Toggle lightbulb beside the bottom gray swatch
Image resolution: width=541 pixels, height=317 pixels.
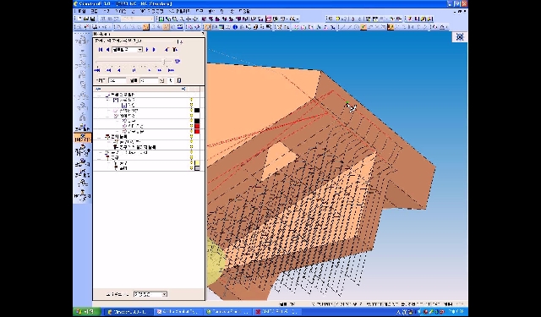[192, 168]
